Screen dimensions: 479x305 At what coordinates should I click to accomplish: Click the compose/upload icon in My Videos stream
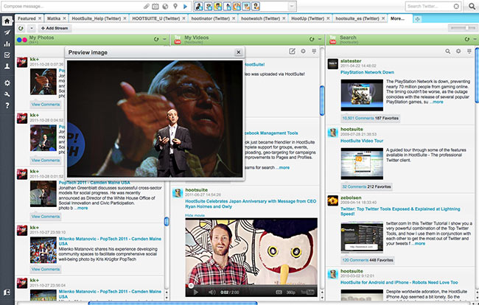tap(292, 52)
